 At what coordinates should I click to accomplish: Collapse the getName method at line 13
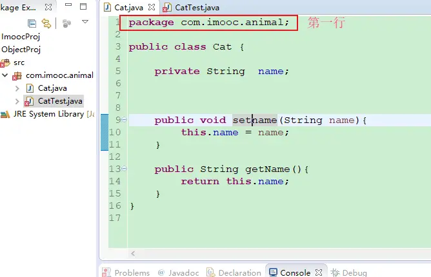(125, 168)
